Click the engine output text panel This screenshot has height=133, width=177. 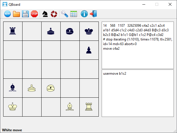pyautogui.click(x=138, y=45)
